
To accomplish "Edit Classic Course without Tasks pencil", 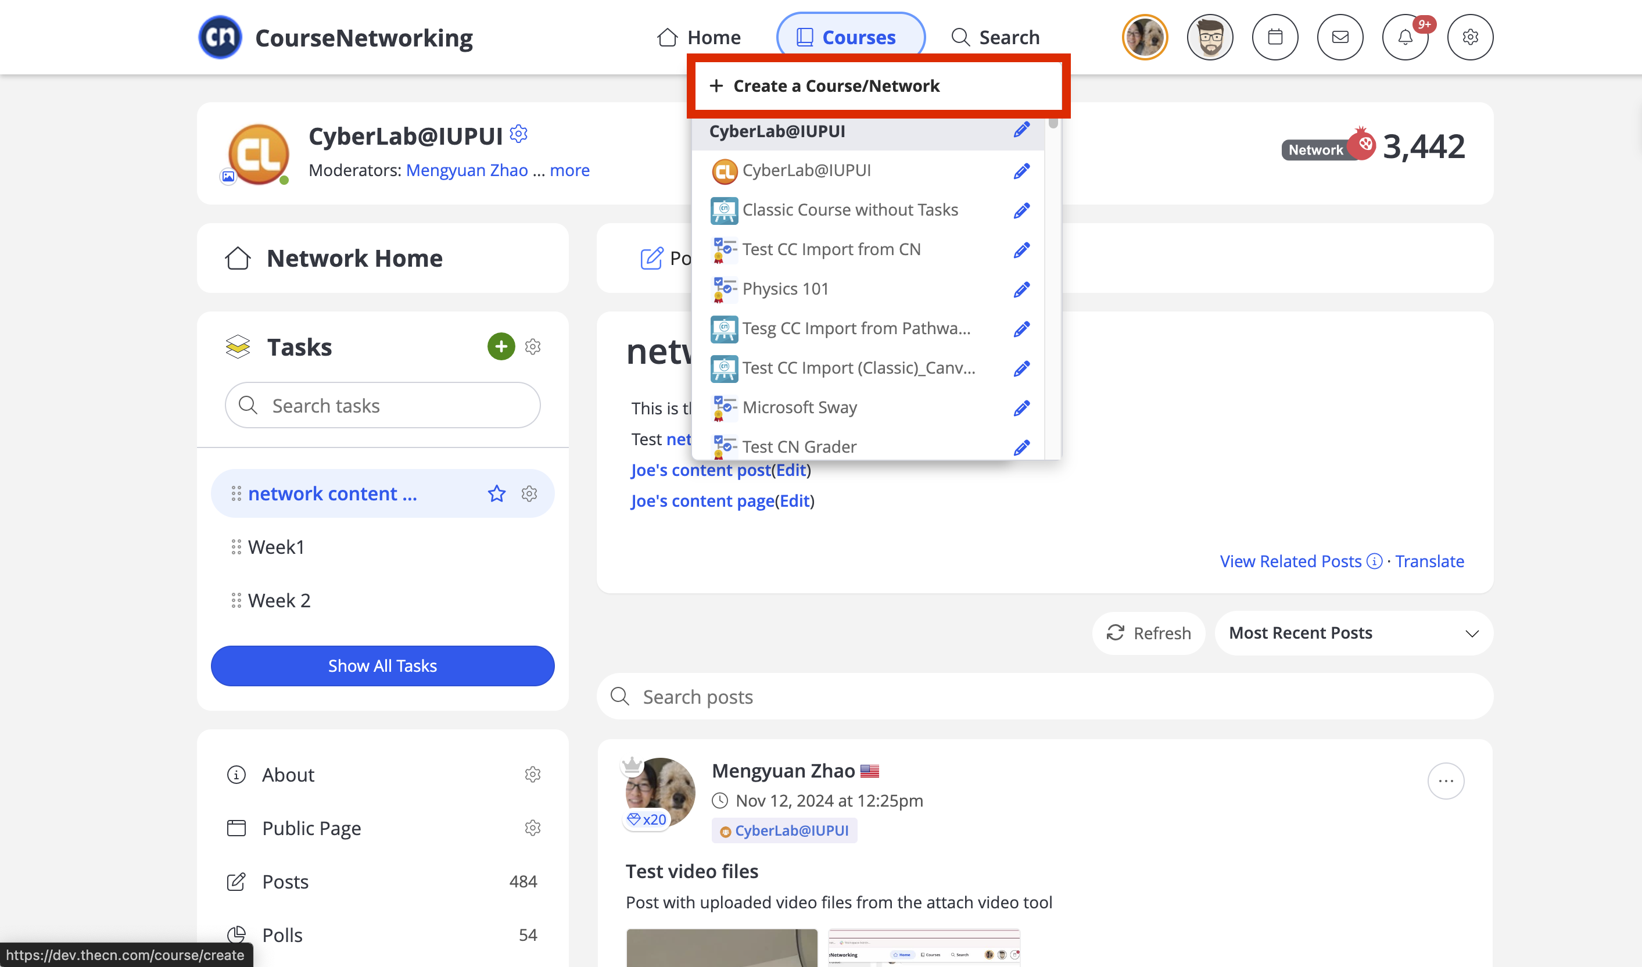I will 1021,210.
